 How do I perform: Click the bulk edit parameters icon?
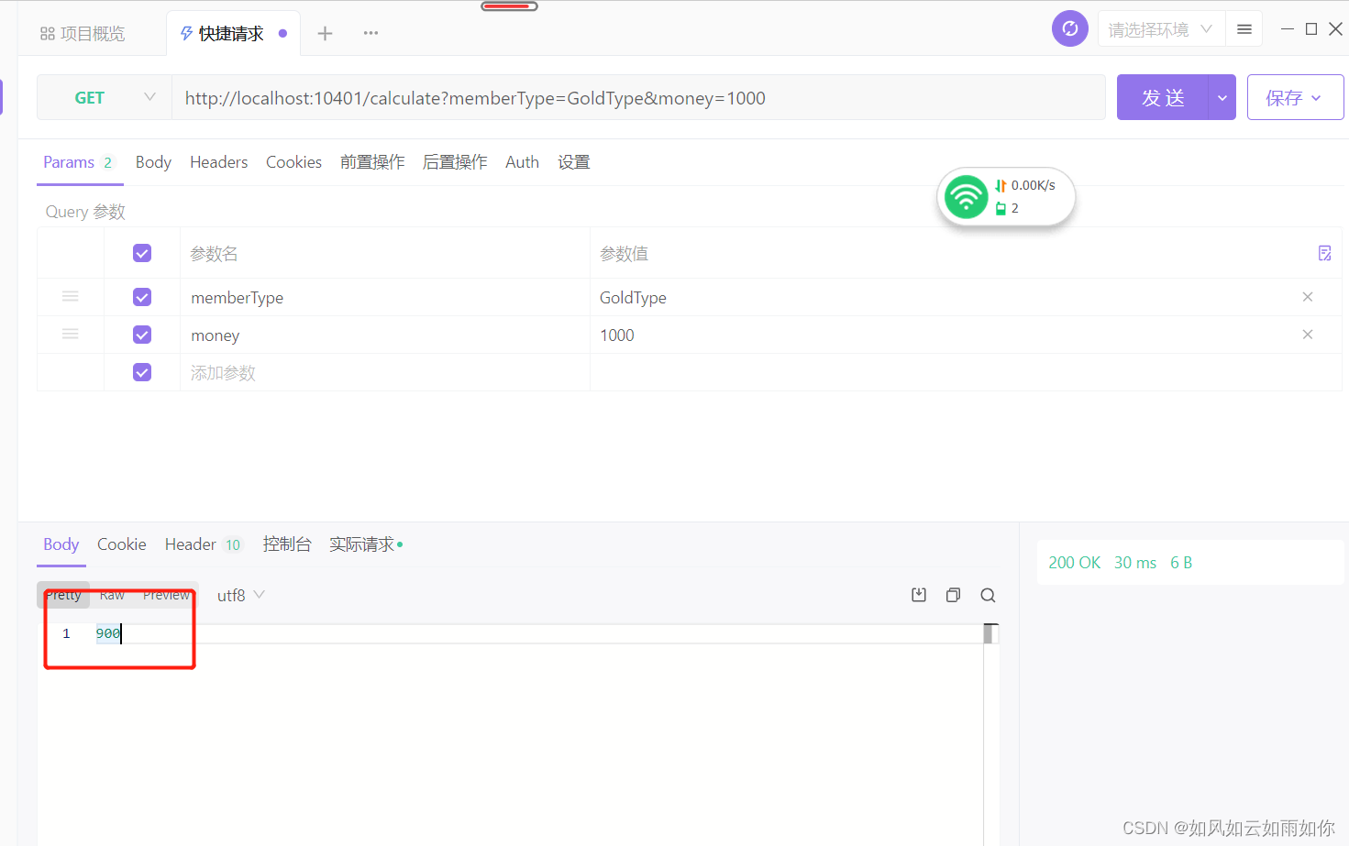[x=1324, y=253]
